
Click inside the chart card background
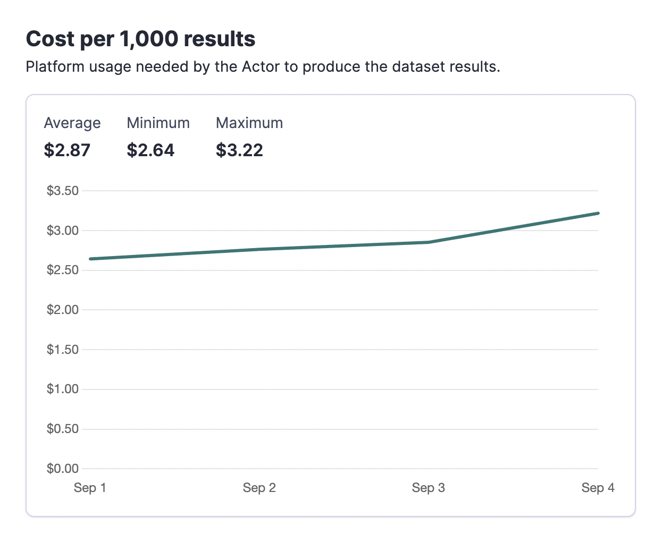pos(340,372)
